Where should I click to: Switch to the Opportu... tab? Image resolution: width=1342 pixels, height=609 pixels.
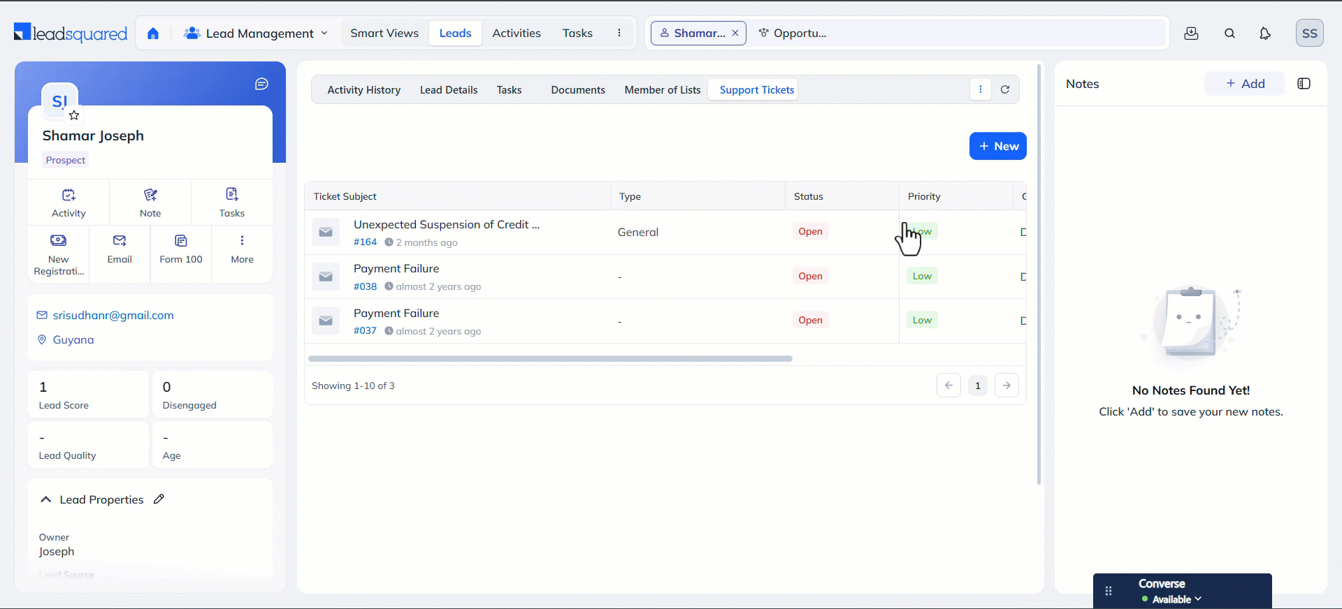793,33
